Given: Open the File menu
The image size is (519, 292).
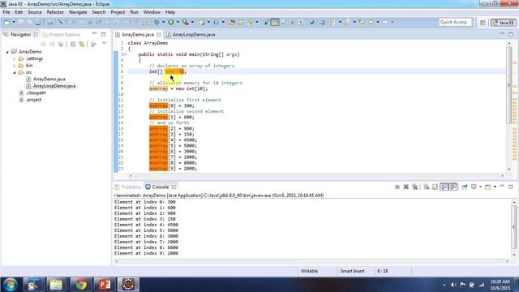Looking at the screenshot, I should click(6, 12).
